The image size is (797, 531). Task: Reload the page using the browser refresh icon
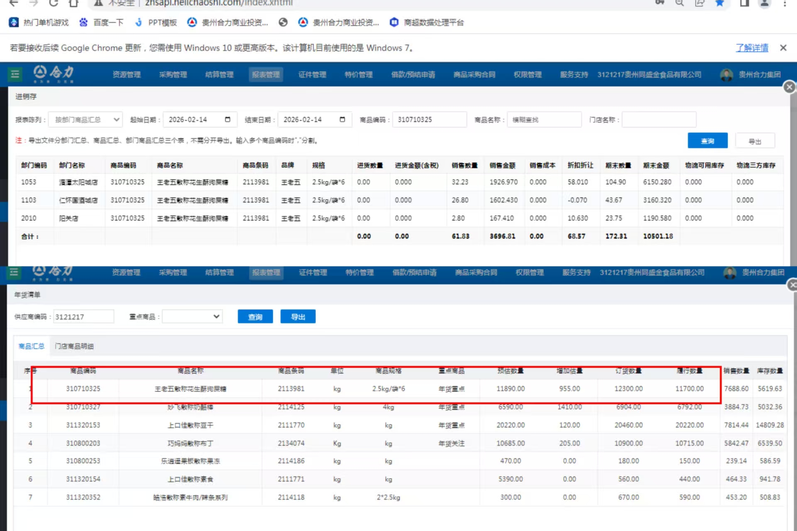coord(54,3)
